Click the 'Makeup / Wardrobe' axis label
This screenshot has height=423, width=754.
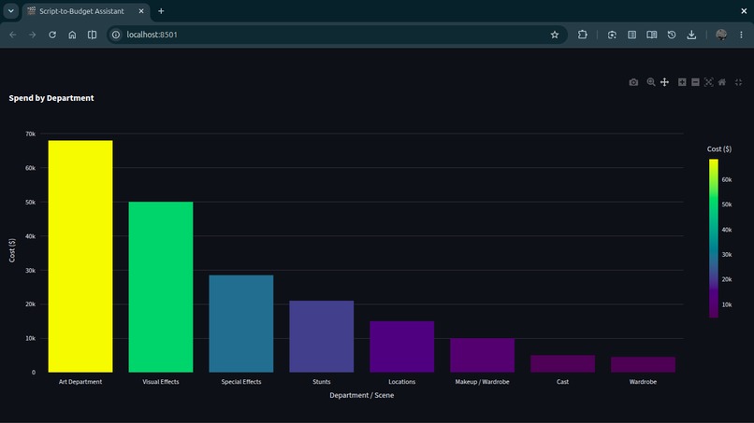(x=482, y=382)
